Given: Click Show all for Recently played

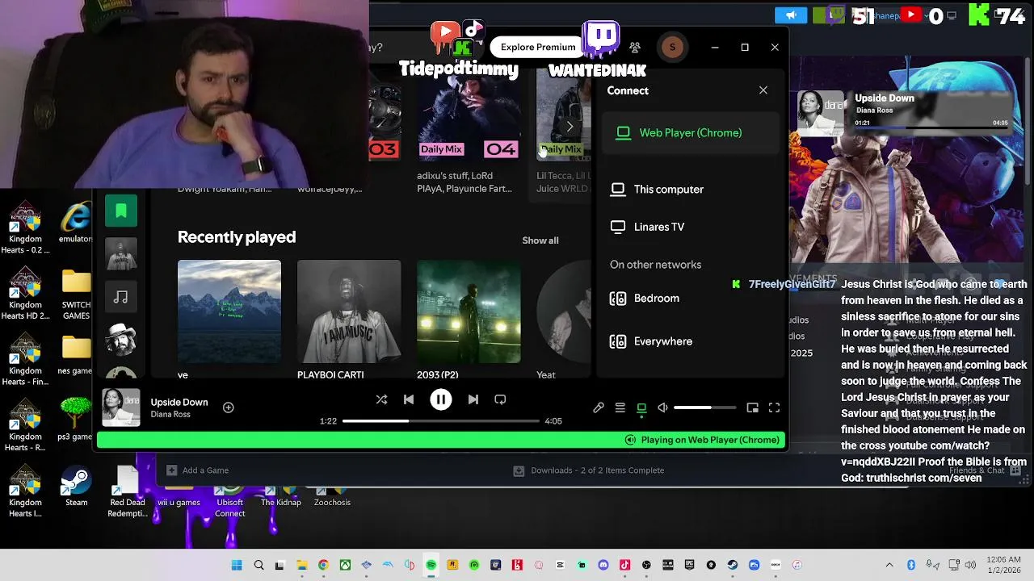Looking at the screenshot, I should (x=540, y=240).
